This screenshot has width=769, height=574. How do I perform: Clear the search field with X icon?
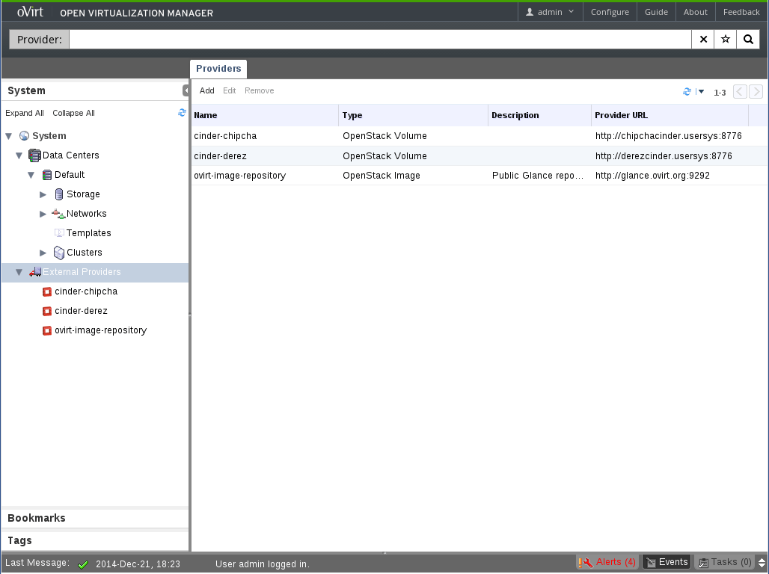(703, 40)
